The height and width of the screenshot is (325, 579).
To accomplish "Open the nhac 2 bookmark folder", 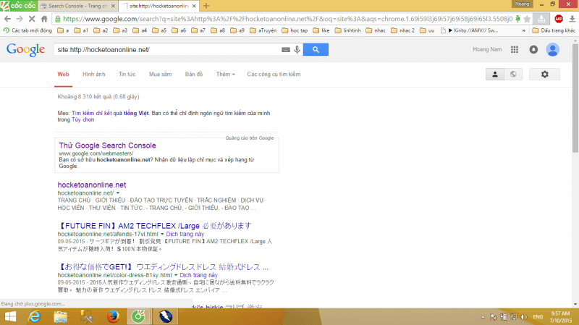I will click(x=403, y=30).
